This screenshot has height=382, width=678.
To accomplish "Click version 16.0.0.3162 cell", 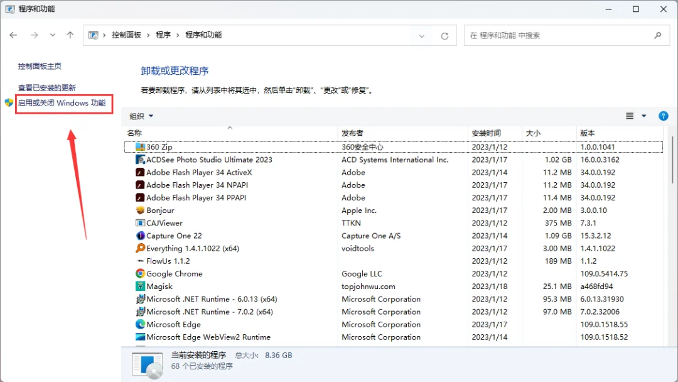I will 600,160.
